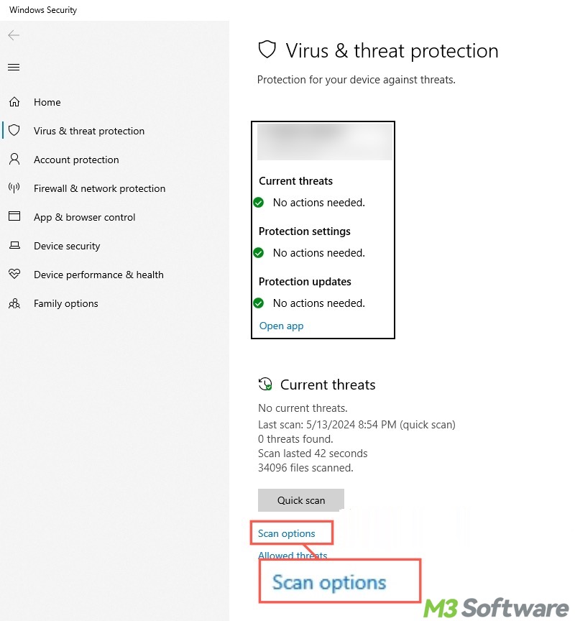
Task: Click the Firewall & network antenna icon
Action: [x=14, y=188]
